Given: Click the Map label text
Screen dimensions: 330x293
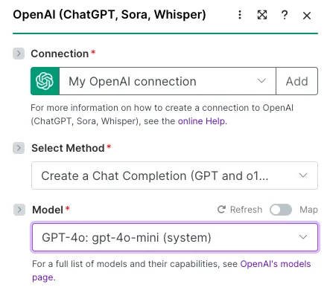Looking at the screenshot, I should tap(308, 210).
